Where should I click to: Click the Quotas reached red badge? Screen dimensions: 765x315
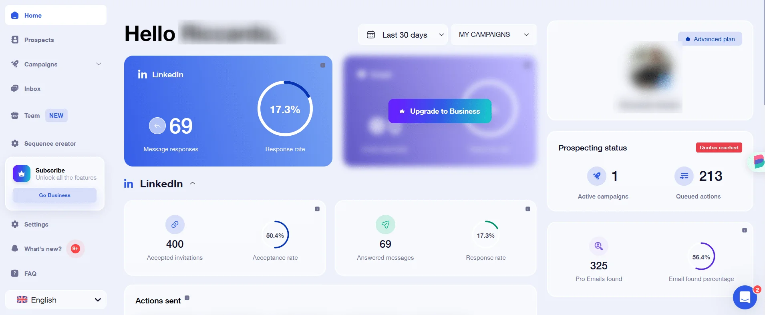(x=719, y=147)
